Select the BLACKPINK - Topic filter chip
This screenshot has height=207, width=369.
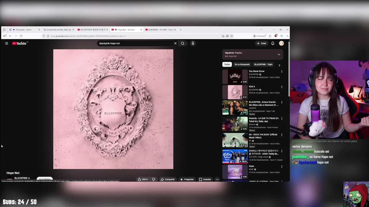pyautogui.click(x=263, y=64)
